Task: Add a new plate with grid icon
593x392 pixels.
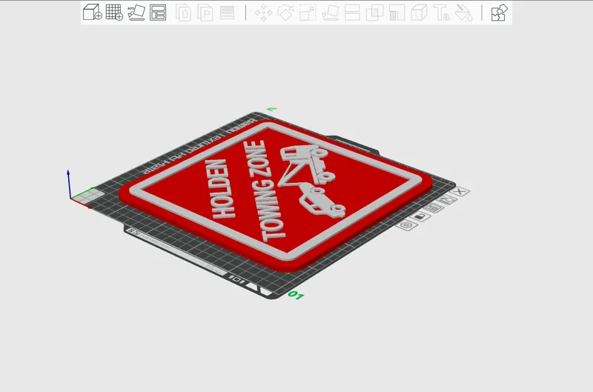Action: pyautogui.click(x=114, y=12)
